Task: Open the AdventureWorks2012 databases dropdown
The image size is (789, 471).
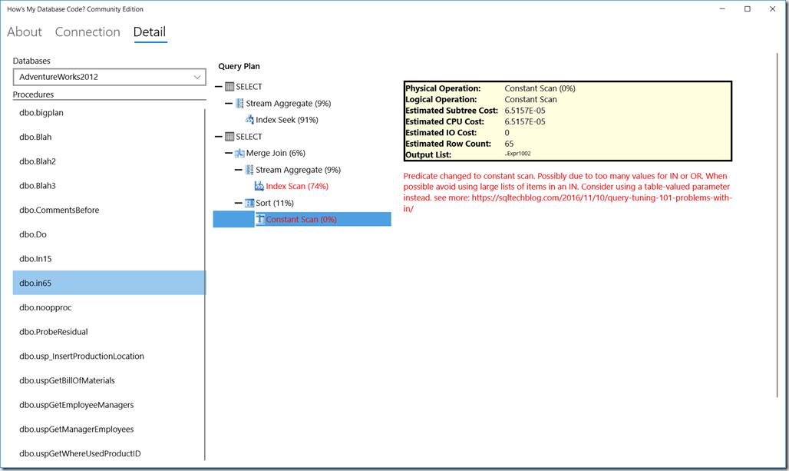Action: (x=109, y=77)
